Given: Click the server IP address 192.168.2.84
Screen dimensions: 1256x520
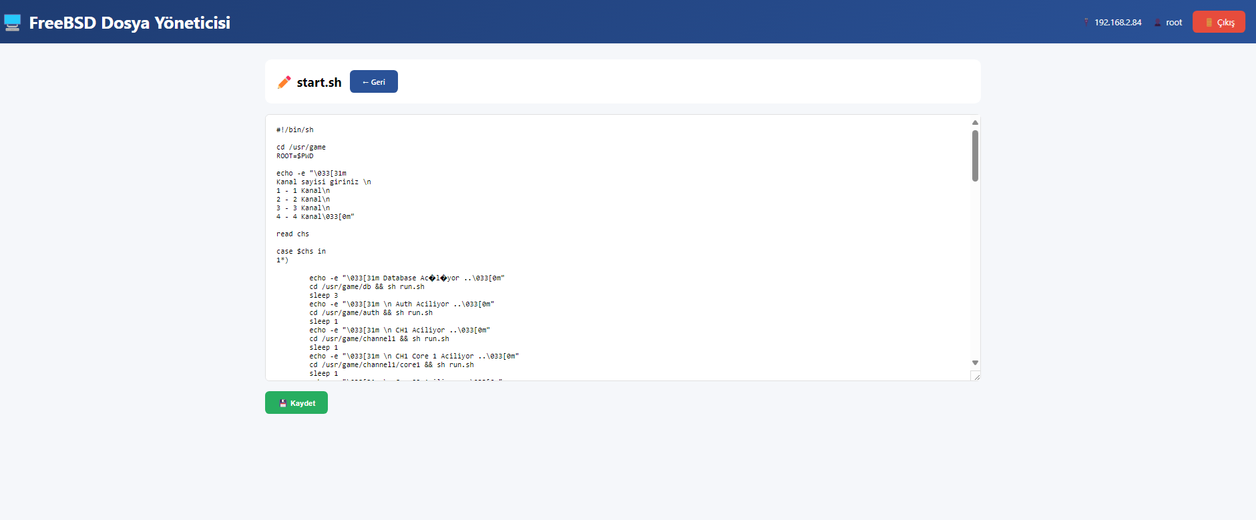Looking at the screenshot, I should (x=1118, y=22).
